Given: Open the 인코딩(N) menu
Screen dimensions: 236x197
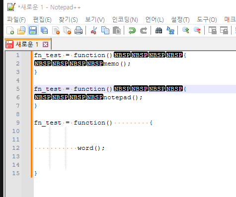Looking at the screenshot, I should point(125,20).
